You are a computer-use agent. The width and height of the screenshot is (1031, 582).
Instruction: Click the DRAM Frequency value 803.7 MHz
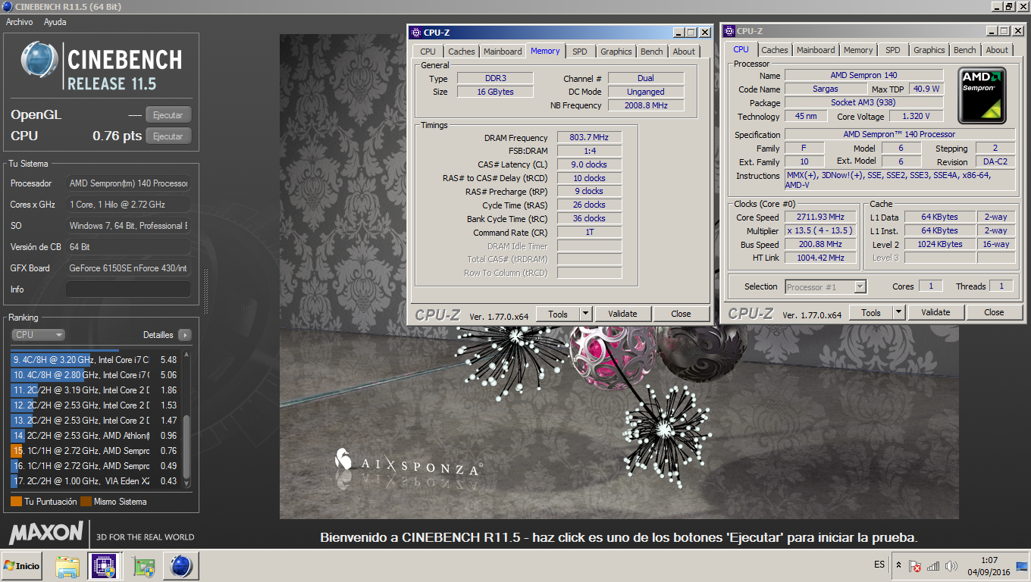point(590,138)
